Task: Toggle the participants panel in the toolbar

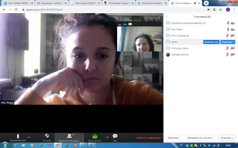Action: coord(70,138)
